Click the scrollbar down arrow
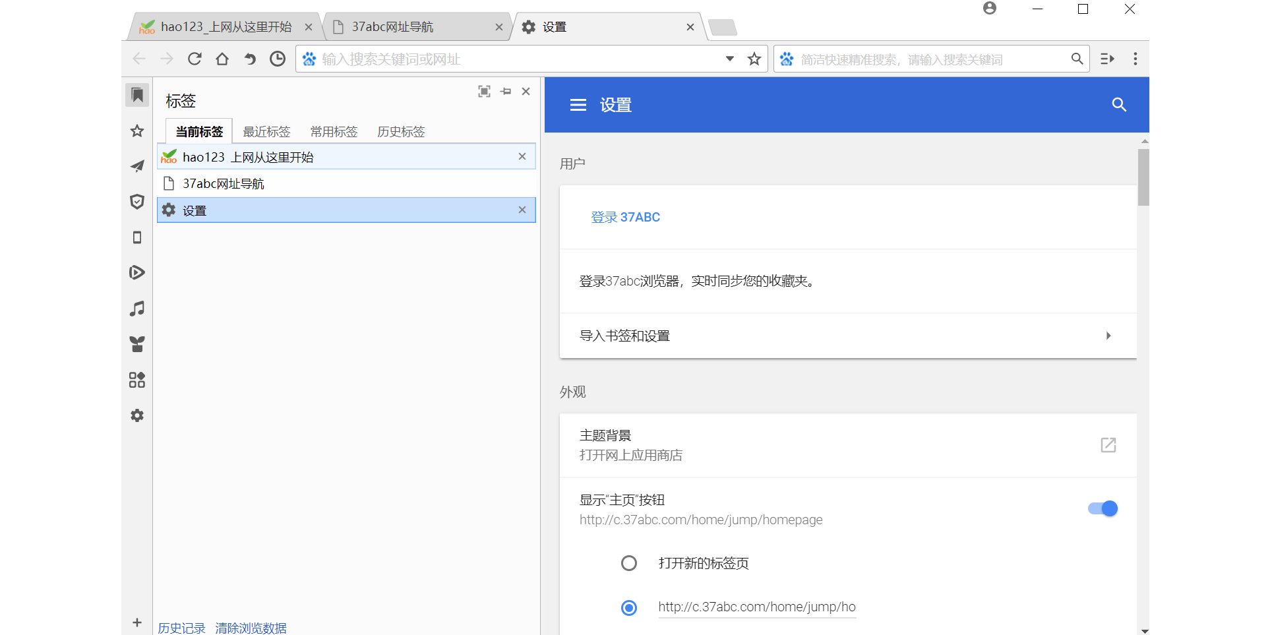Screen dimensions: 1270x635 [x=1144, y=630]
